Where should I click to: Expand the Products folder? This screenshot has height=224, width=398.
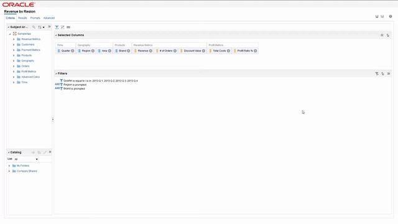pyautogui.click(x=14, y=55)
